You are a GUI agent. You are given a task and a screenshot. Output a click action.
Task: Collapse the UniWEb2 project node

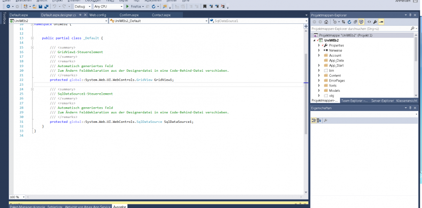(314, 40)
